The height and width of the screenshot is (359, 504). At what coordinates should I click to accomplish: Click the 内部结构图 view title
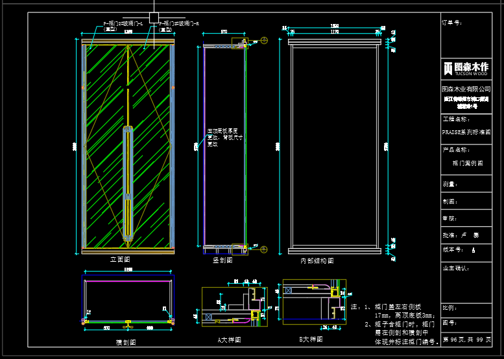[317, 261]
